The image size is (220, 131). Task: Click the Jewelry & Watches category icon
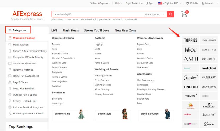[x=10, y=70]
